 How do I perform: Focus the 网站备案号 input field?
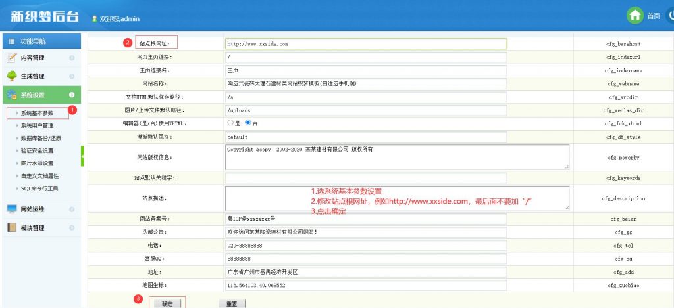366,219
